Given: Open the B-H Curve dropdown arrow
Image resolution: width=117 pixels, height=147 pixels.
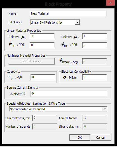Looking at the screenshot, I should [x=77, y=22].
